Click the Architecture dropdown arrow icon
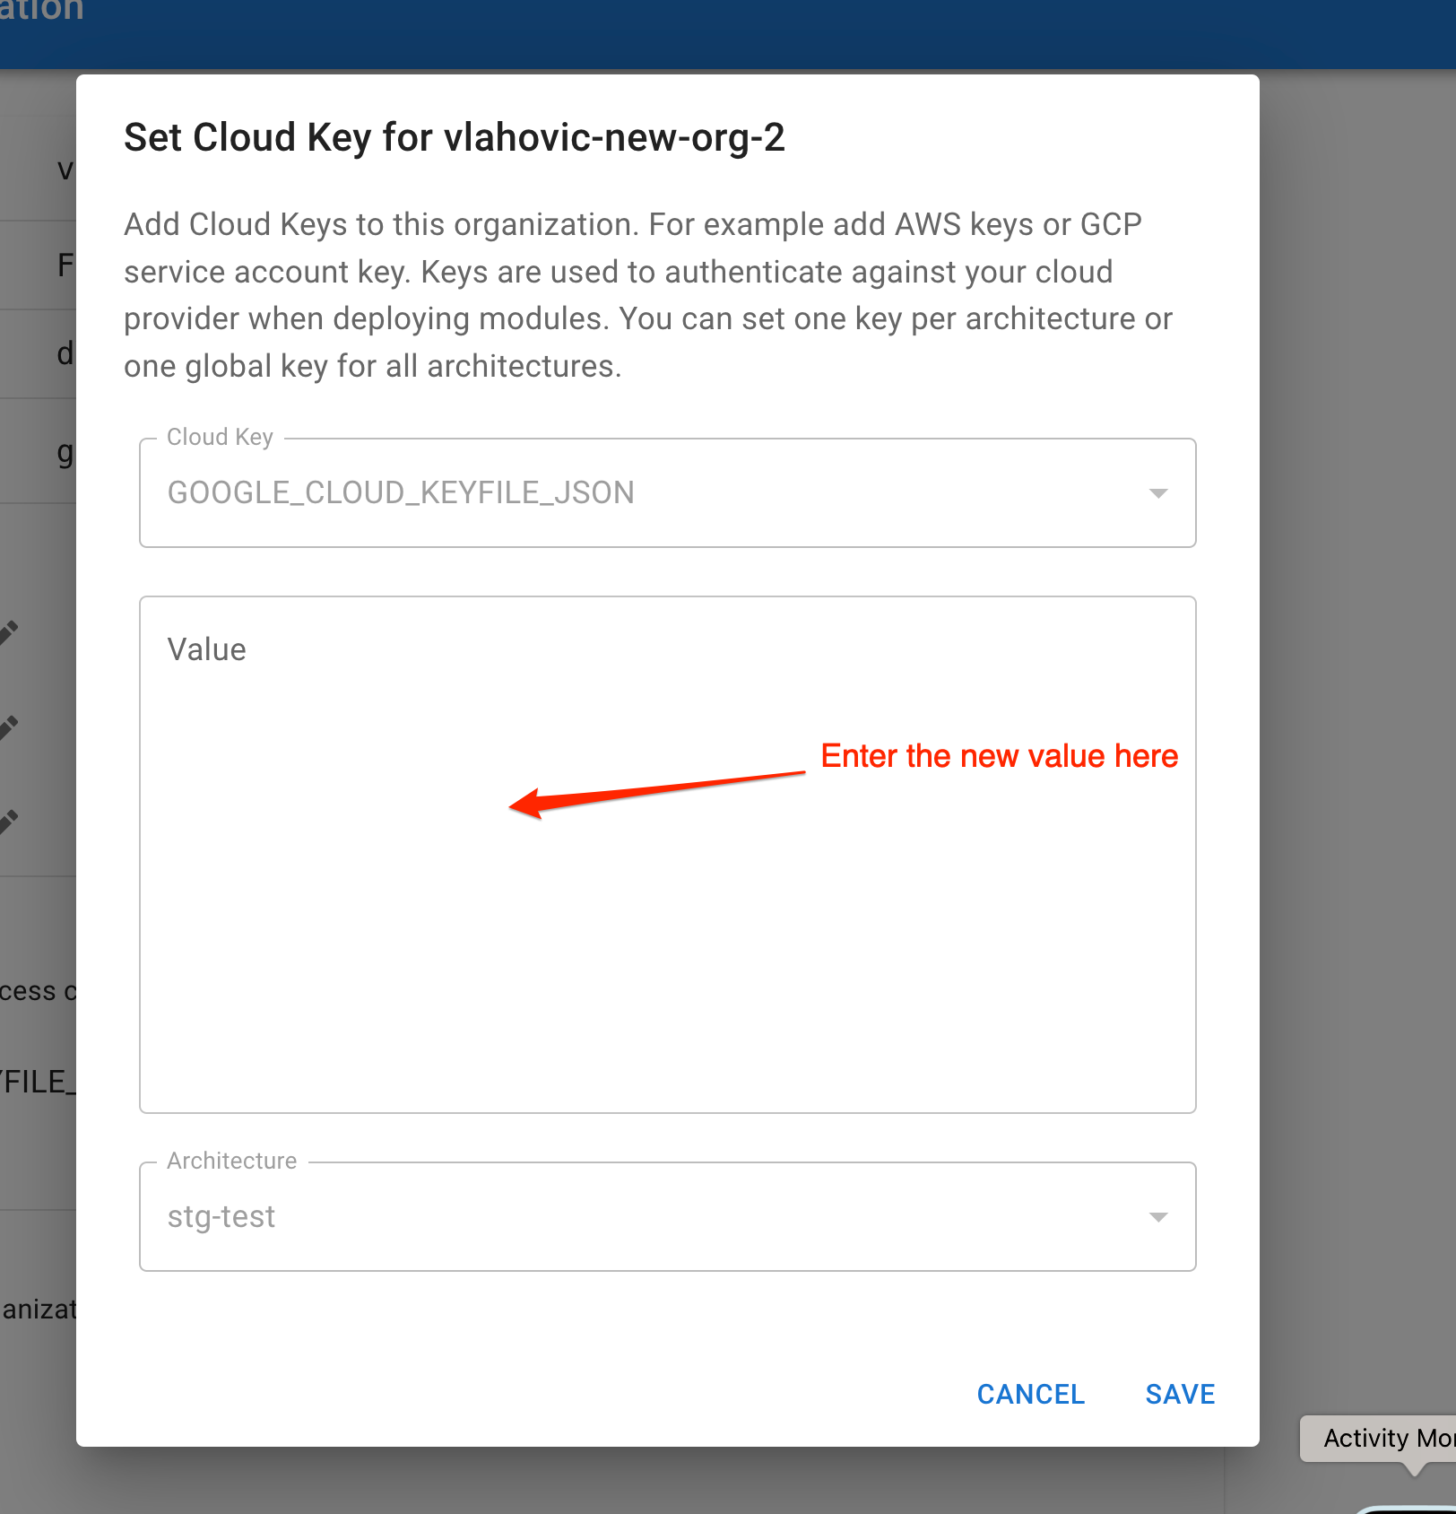Image resolution: width=1456 pixels, height=1514 pixels. pos(1159,1217)
